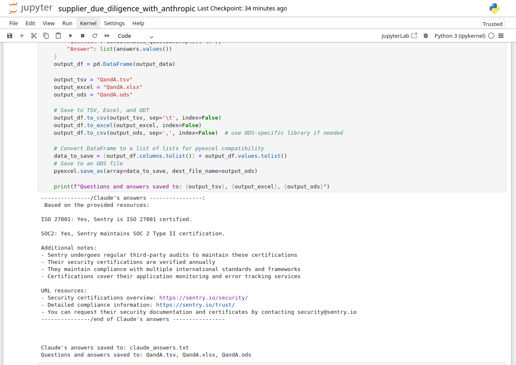Restart kernel and run all cells

(107, 36)
